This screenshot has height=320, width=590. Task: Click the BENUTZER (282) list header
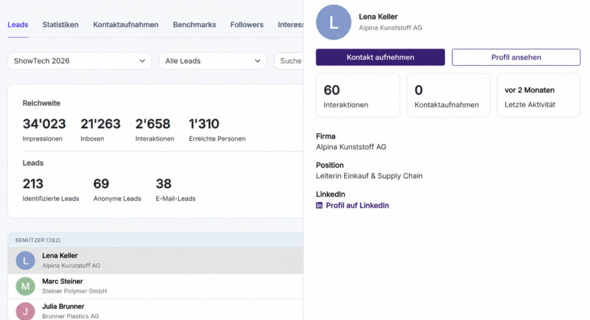(156, 240)
